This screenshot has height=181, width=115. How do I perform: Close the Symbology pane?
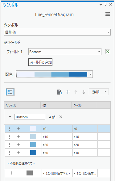point(111,4)
